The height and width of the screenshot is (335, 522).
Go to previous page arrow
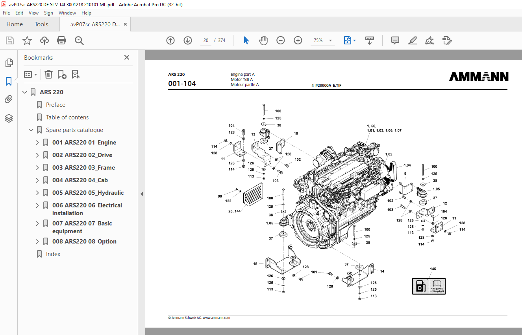(170, 40)
